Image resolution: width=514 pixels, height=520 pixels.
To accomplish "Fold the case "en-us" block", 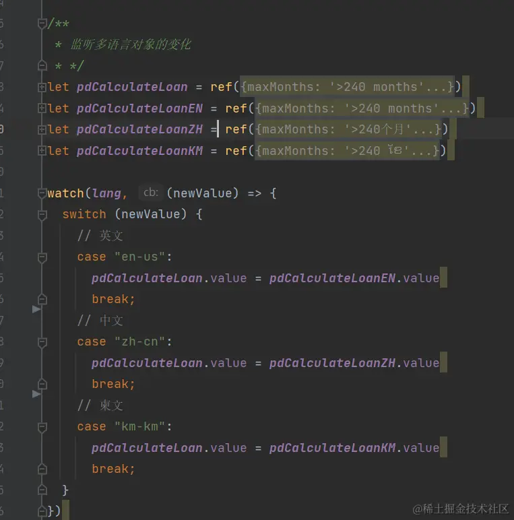I will click(42, 257).
